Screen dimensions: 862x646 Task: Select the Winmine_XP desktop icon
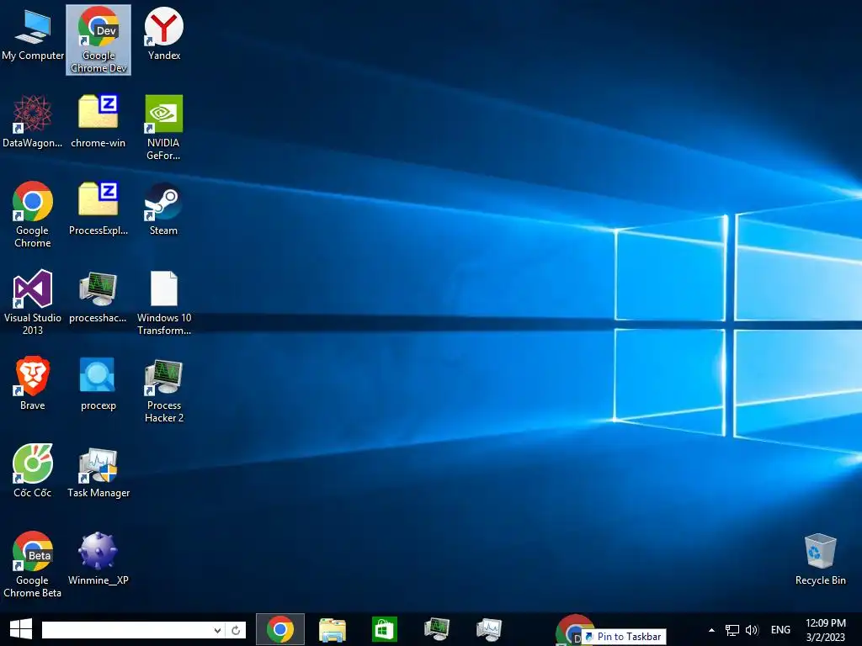point(98,559)
